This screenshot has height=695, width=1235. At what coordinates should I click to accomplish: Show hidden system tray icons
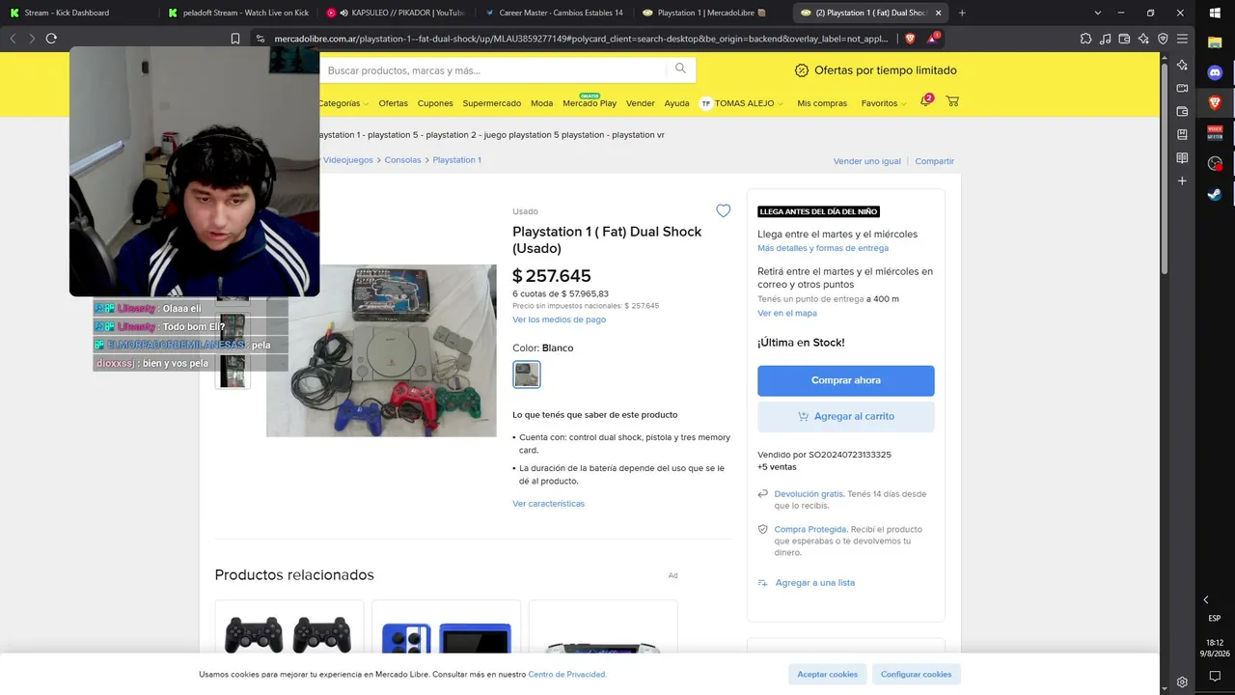pos(1205,599)
